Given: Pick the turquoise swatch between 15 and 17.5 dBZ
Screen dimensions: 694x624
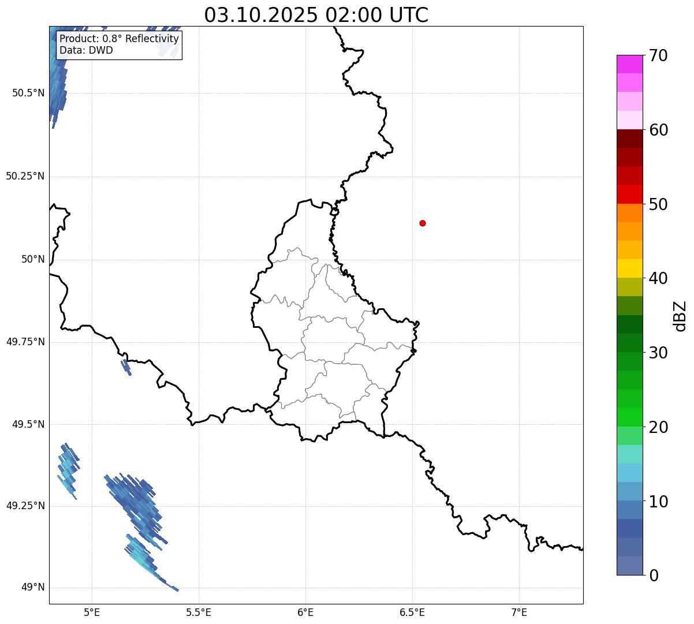Looking at the screenshot, I should coord(629,454).
